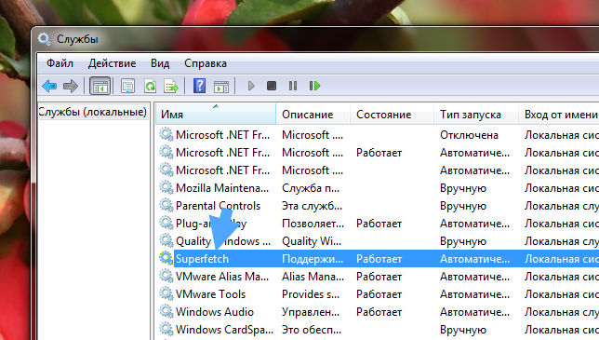This screenshot has width=599, height=340.
Task: Click the gear icon of Windows CardSpa... row
Action: [166, 329]
